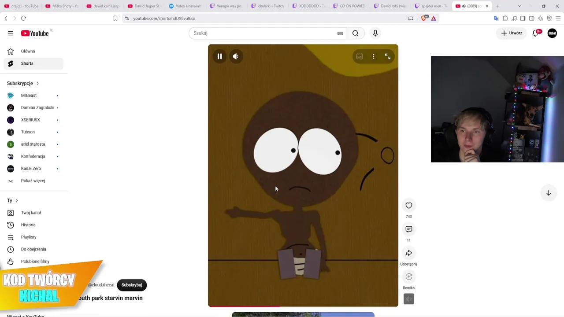Open Brave Rewards triangle icon
Image resolution: width=564 pixels, height=317 pixels.
pos(434,18)
